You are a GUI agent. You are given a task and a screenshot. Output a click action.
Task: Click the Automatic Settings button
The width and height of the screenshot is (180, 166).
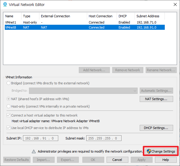156,91
